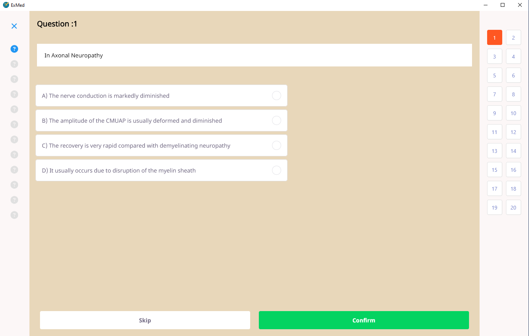Click the fourth question-mark icon in the sidebar
The image size is (529, 336).
click(x=14, y=94)
